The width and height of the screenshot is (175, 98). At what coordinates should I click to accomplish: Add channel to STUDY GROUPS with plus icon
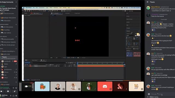click(x=16, y=36)
